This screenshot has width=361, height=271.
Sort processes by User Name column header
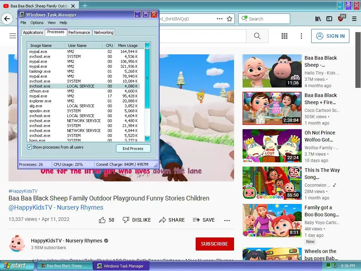click(83, 46)
